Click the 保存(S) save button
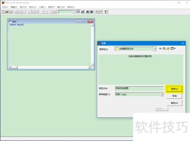The image size is (190, 141). pos(174,89)
